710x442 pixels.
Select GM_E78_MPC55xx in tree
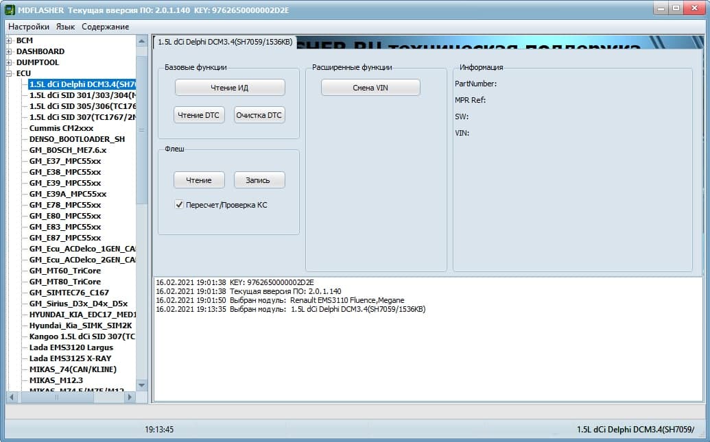pyautogui.click(x=65, y=205)
